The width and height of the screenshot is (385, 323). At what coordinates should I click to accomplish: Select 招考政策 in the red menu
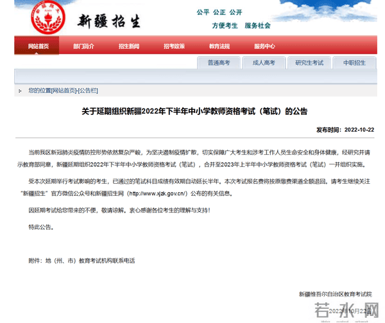tap(174, 46)
